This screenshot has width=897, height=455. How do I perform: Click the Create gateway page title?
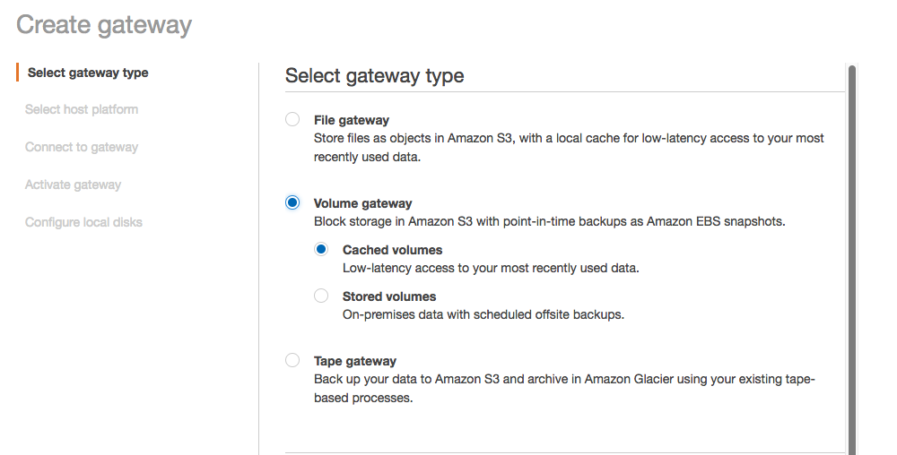pos(104,24)
